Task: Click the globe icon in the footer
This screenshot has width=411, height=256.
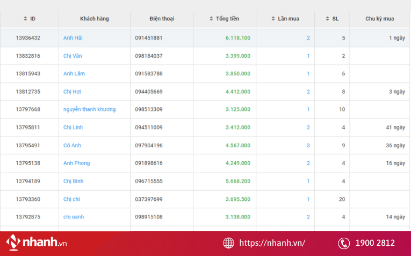Action: [x=228, y=243]
